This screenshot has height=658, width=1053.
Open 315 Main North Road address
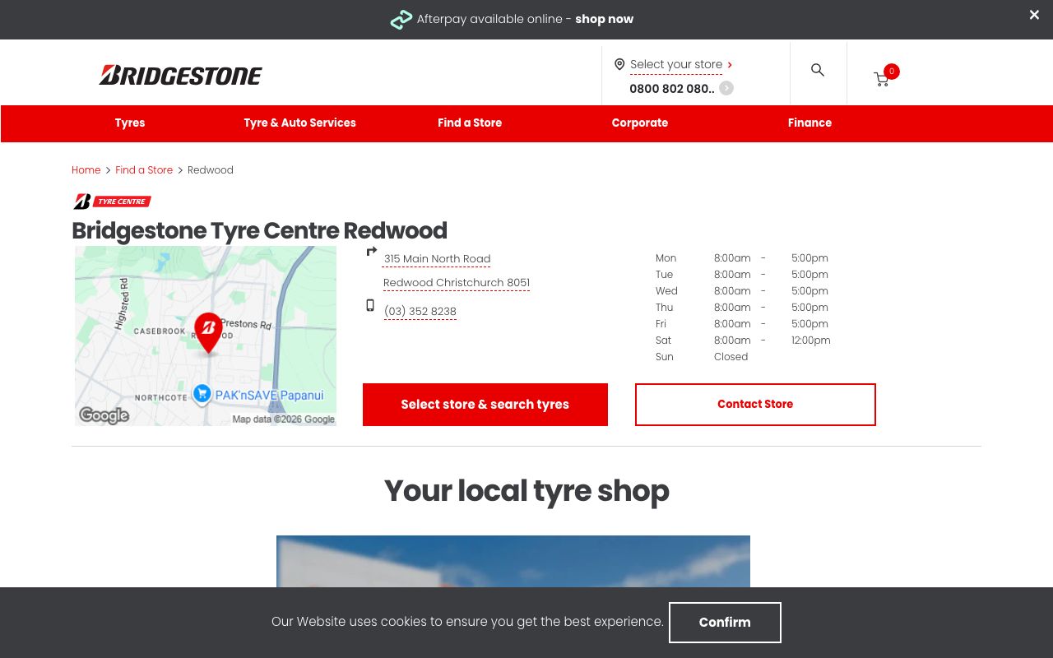(437, 259)
